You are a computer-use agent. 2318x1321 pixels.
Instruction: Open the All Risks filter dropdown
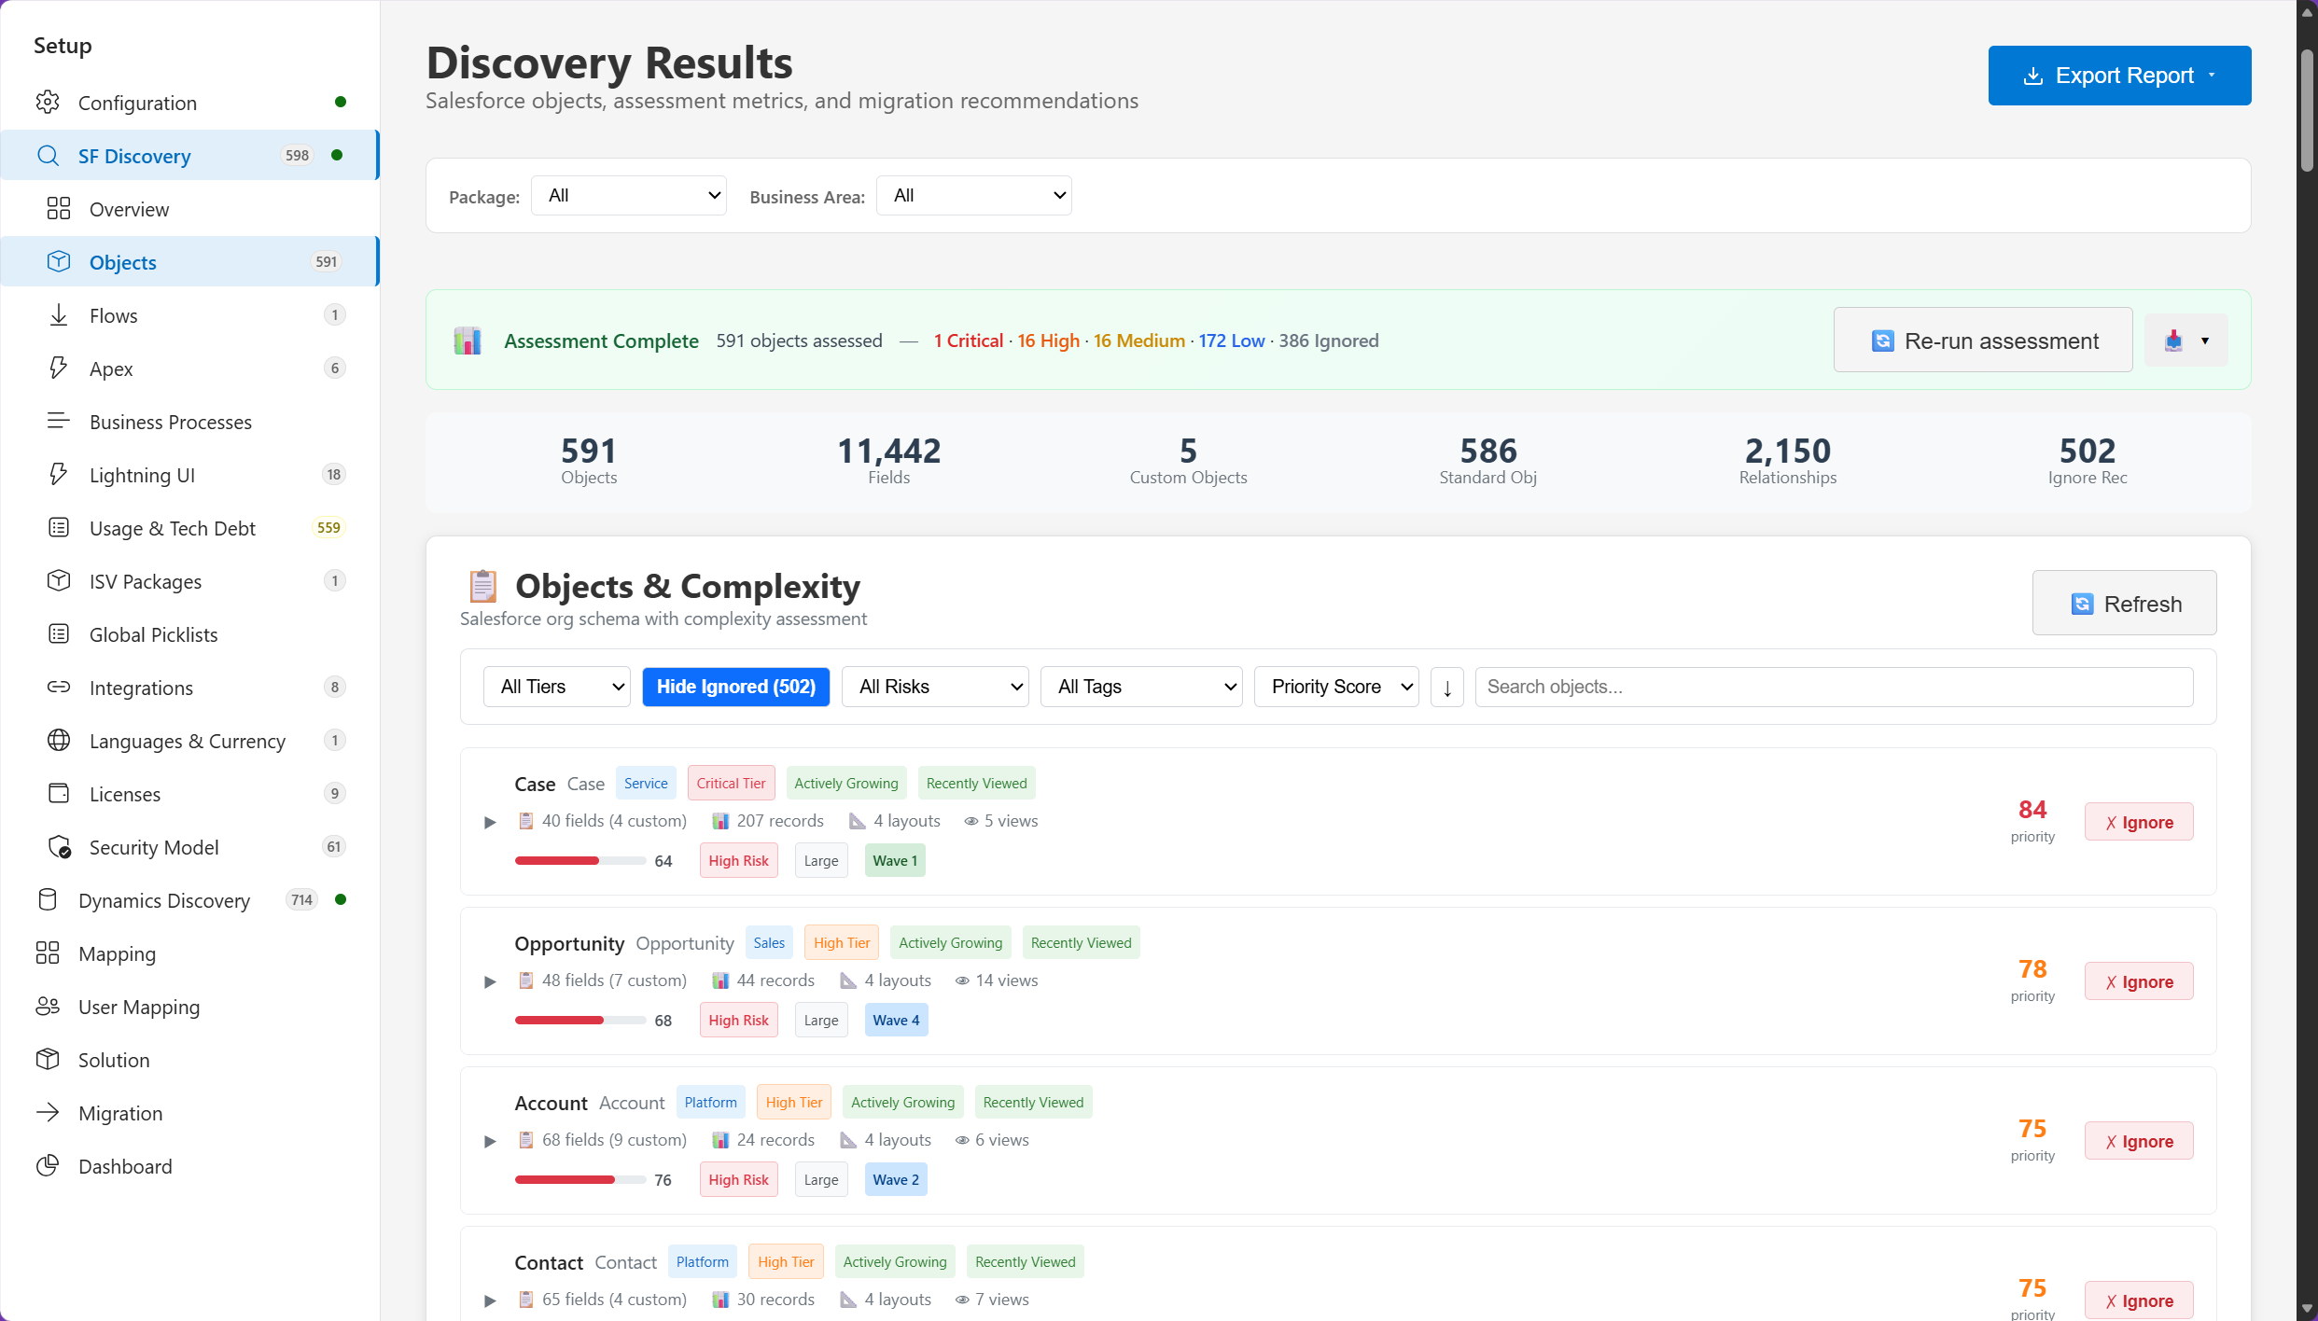935,687
